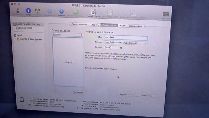
Task: Click the APPLE SD Card Reader Media description value
Action: (x=63, y=101)
